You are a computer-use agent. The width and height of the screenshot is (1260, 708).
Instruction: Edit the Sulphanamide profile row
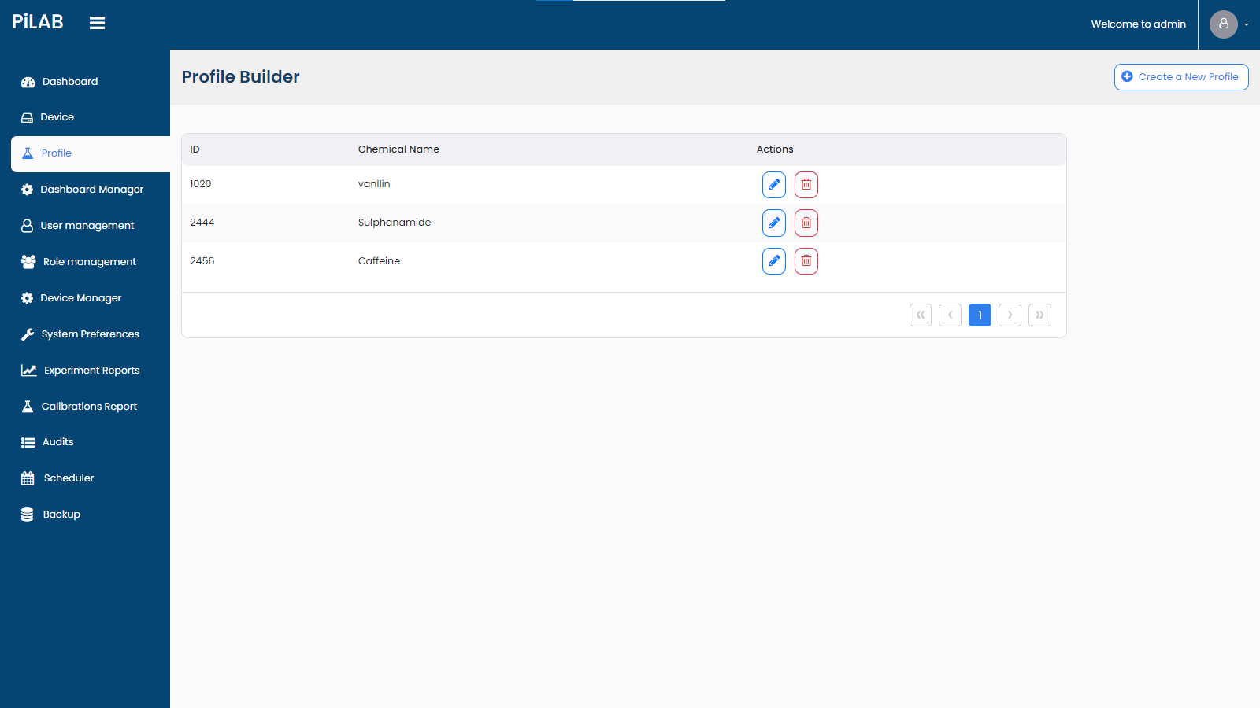pos(773,223)
